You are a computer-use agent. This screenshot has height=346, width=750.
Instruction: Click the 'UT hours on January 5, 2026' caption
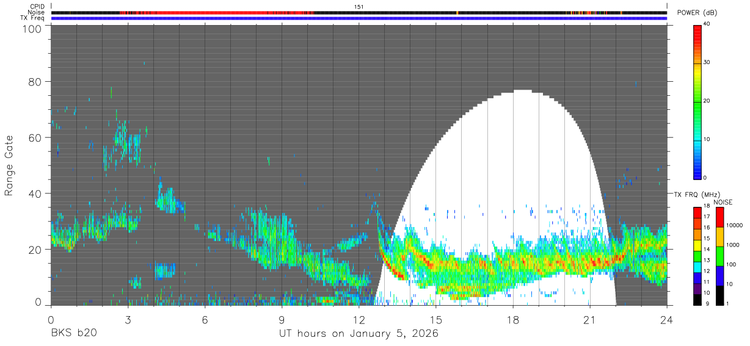[359, 334]
